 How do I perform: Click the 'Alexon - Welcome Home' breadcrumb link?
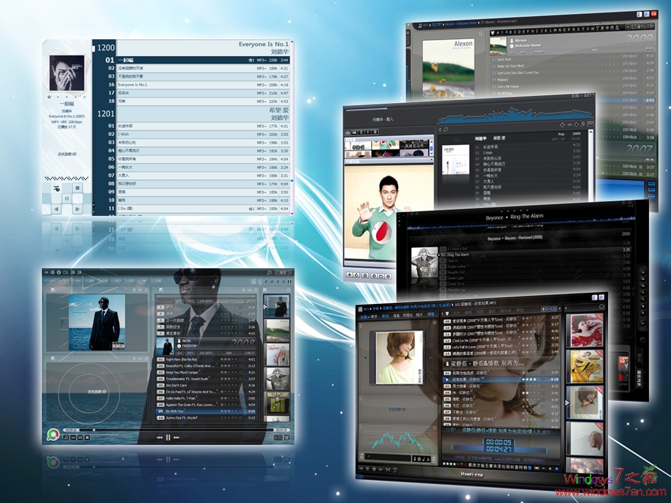[x=461, y=23]
